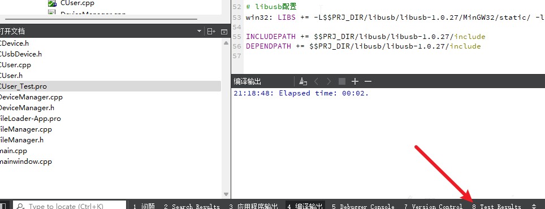Viewport: 545px width, 209px height.
Task: Switch to 2 Search Results tab
Action: (192, 206)
